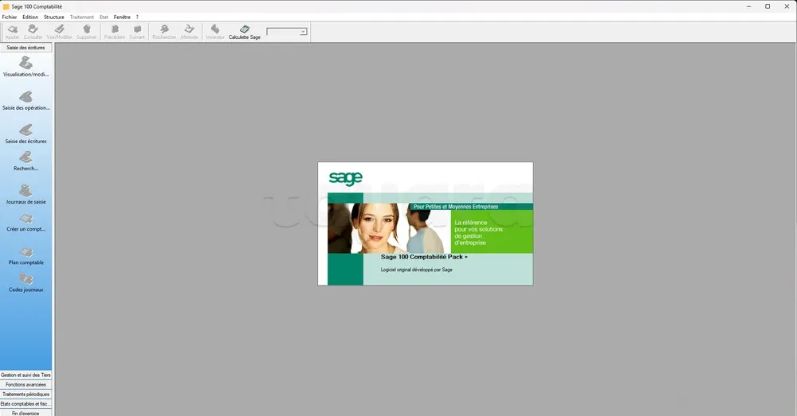
Task: Click the Créer un compte icon
Action: [x=26, y=220]
